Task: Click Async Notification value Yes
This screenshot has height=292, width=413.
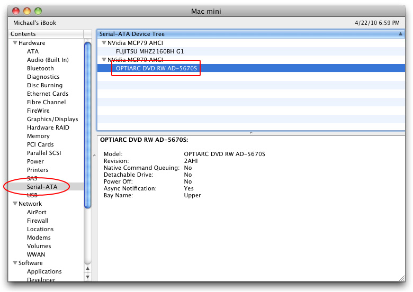Action: pos(188,188)
